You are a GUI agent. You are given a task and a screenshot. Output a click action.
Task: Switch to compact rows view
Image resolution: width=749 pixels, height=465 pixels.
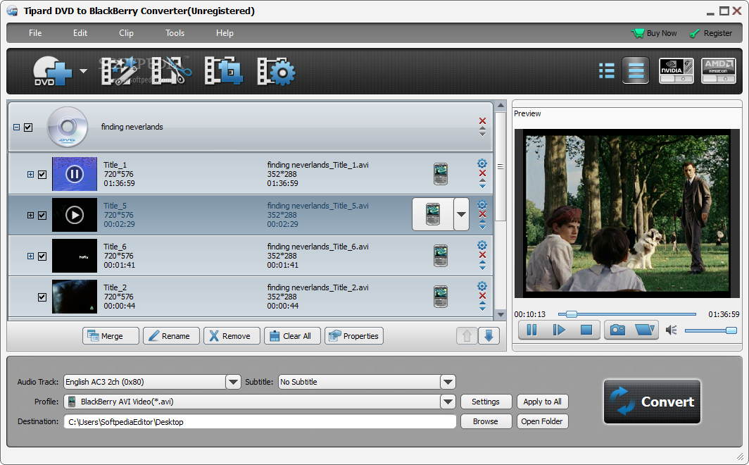[636, 70]
